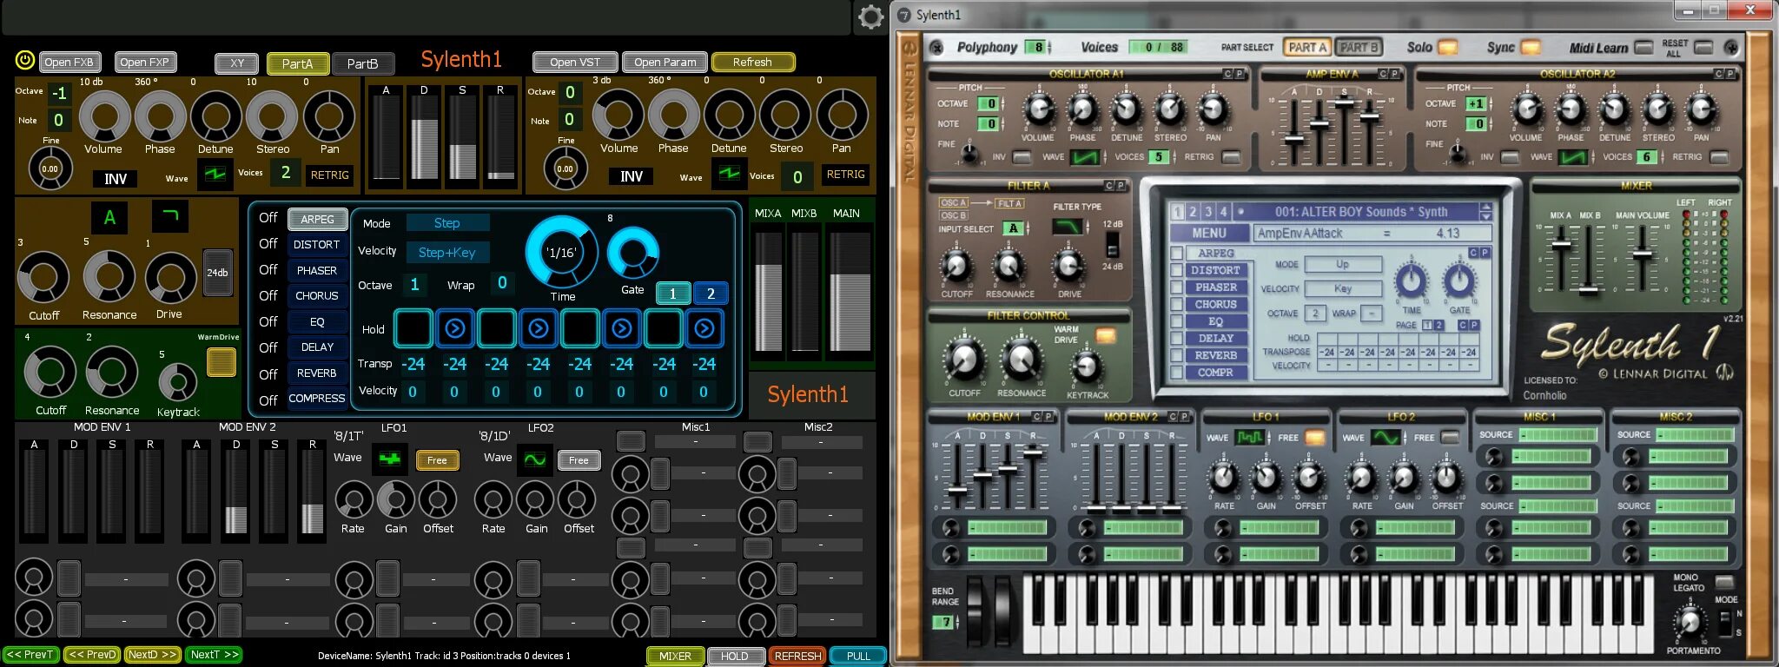This screenshot has width=1779, height=667.
Task: Toggle the Sync button in Sylenth1 plugin
Action: (x=1530, y=48)
